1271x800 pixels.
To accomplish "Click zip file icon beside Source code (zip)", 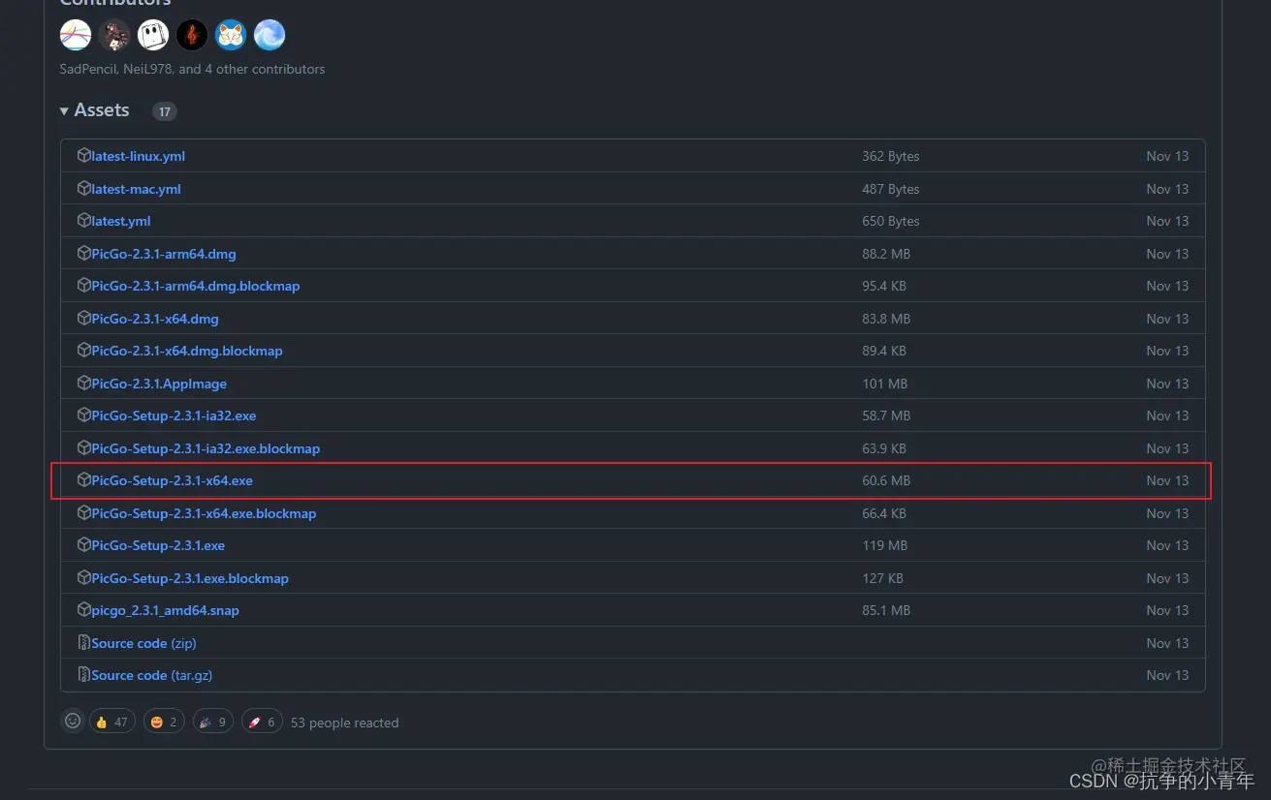I will pyautogui.click(x=83, y=643).
